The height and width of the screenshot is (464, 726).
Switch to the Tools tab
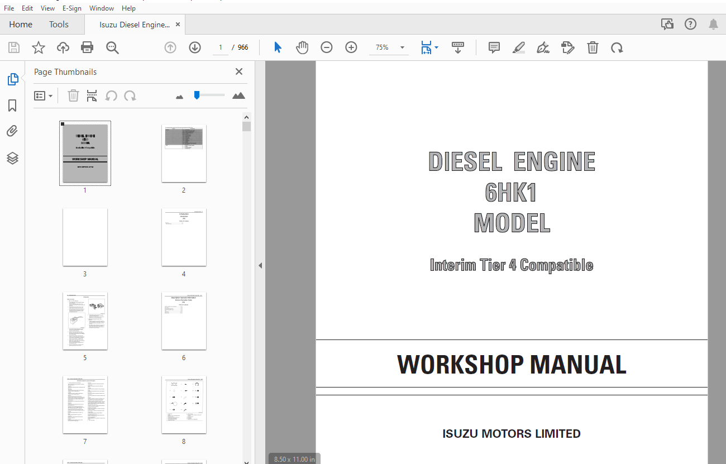59,24
